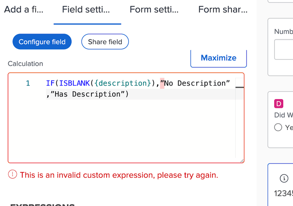Maximize the calculation editor

pos(219,58)
